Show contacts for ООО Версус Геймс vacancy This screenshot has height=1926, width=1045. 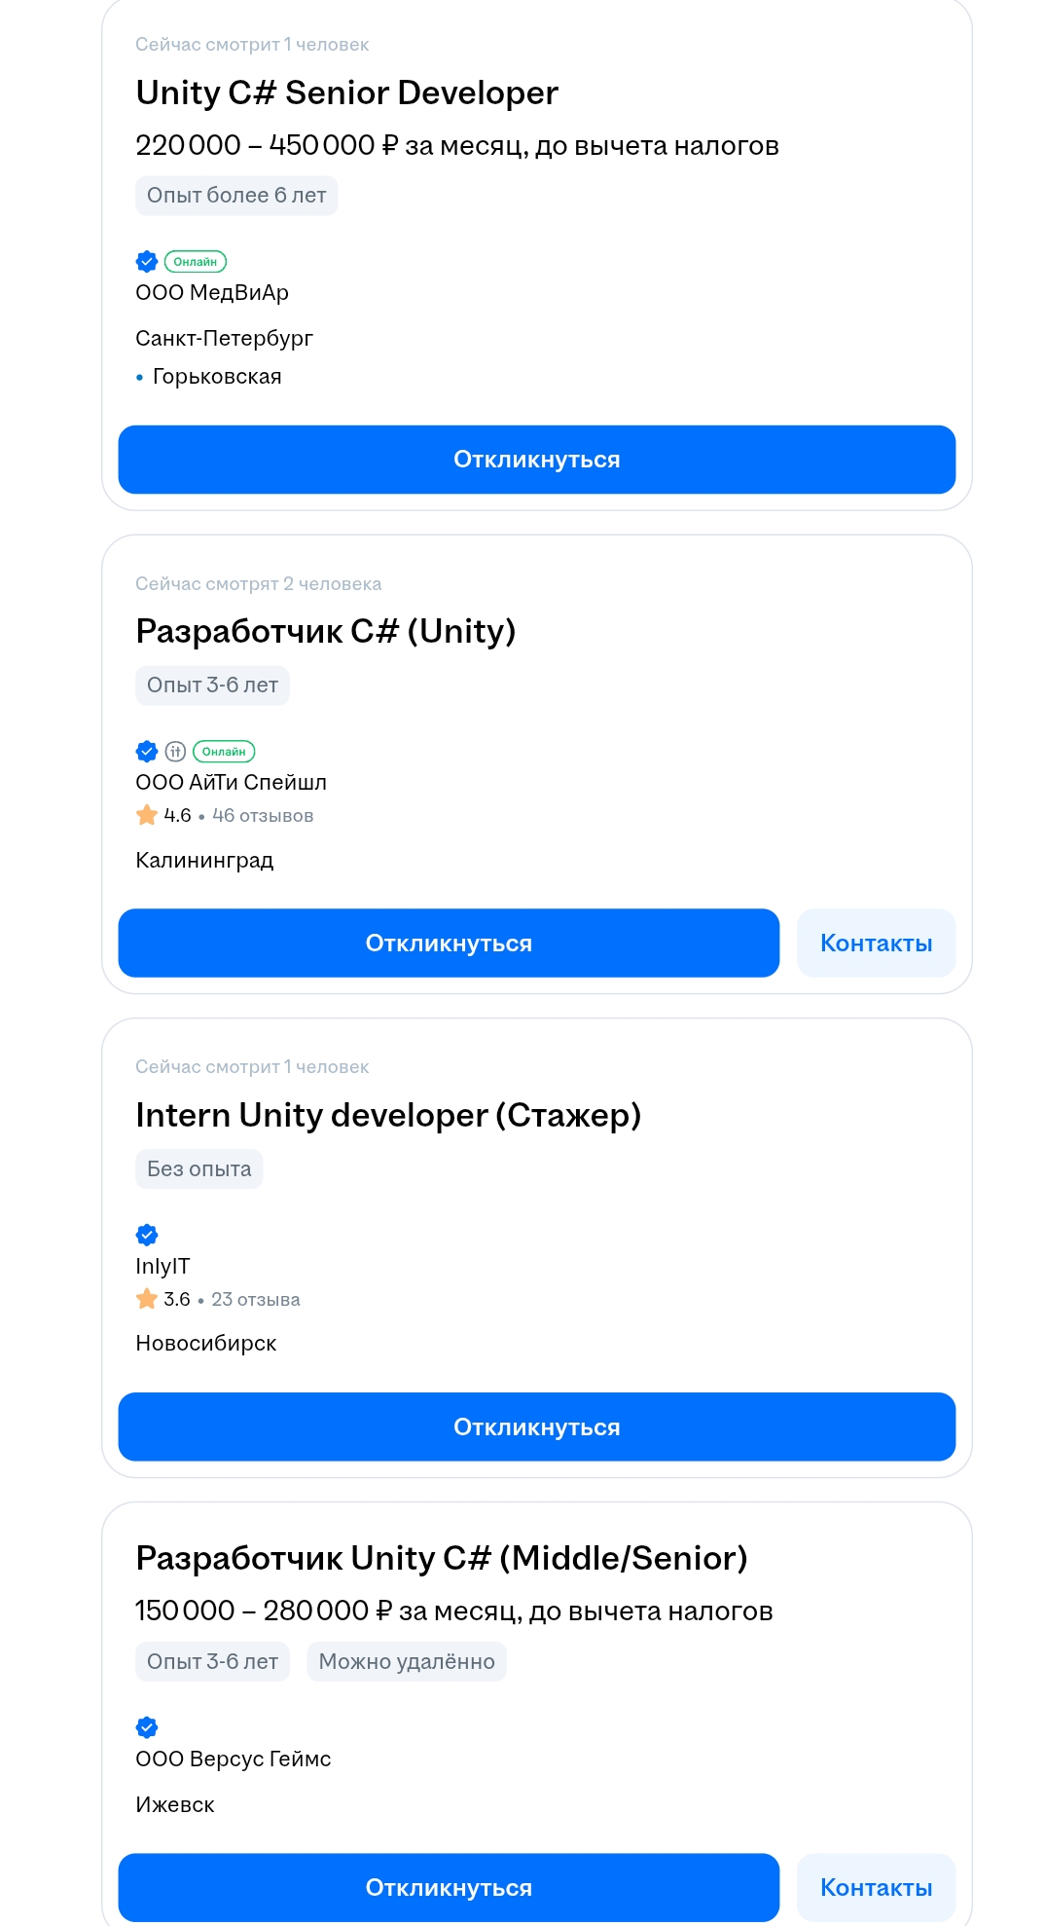coord(876,1887)
